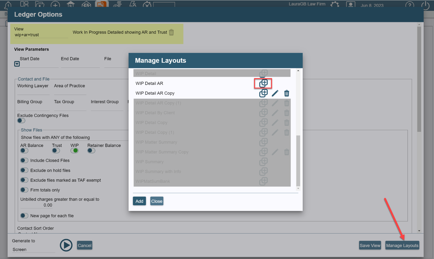Disable the green WIP balance toggle
Image resolution: width=434 pixels, height=259 pixels.
[74, 151]
